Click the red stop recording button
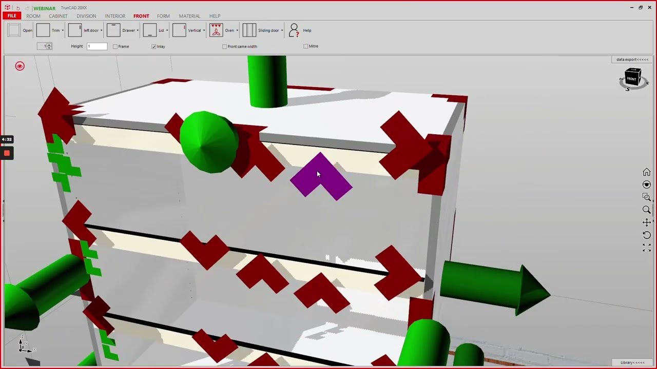 (x=7, y=153)
